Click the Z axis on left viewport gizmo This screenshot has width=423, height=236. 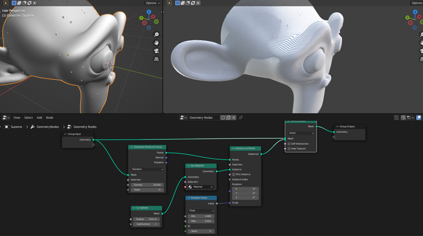[149, 12]
